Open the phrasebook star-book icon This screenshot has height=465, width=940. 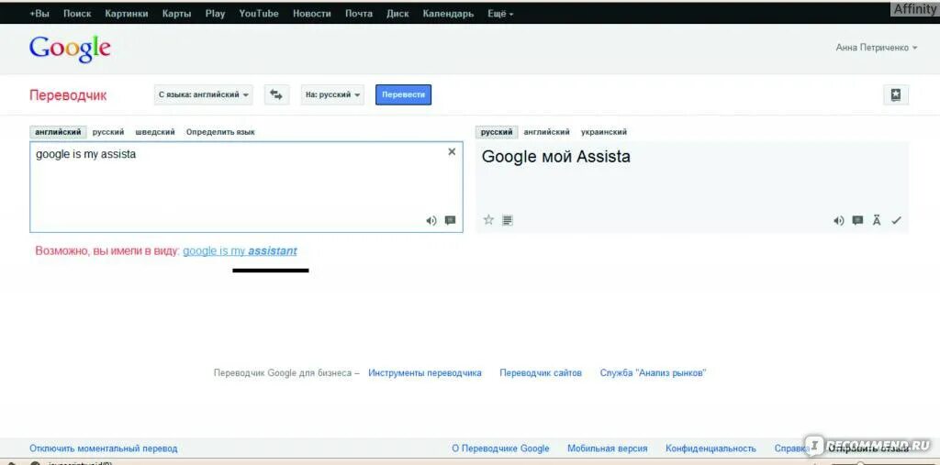click(896, 94)
